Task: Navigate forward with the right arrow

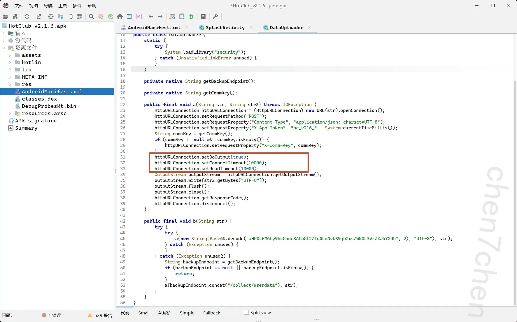Action: point(160,17)
